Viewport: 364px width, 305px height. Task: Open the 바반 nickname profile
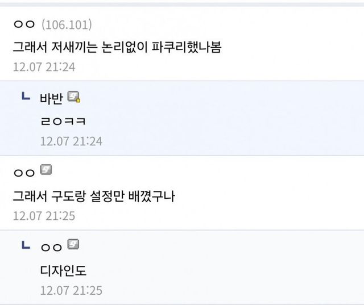click(x=52, y=98)
